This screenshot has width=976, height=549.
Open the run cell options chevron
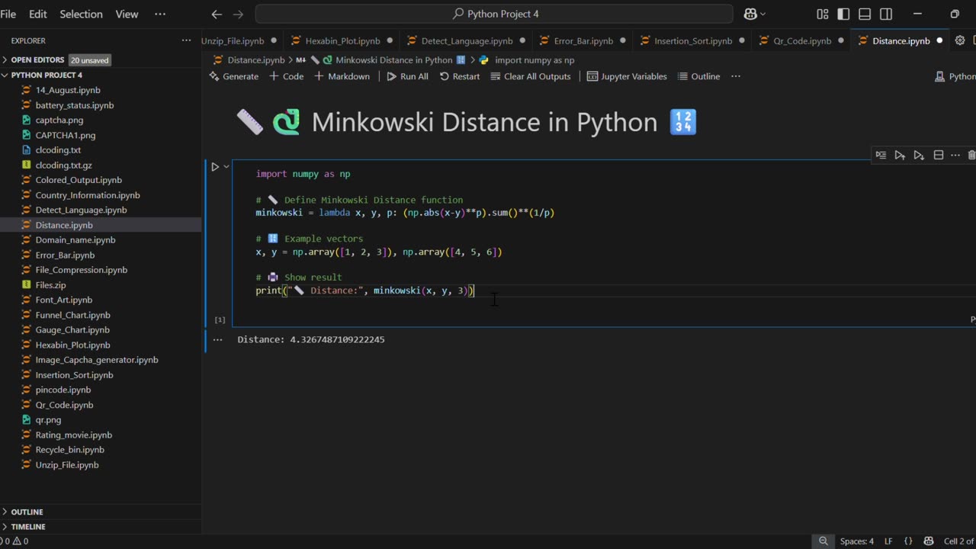pos(226,166)
